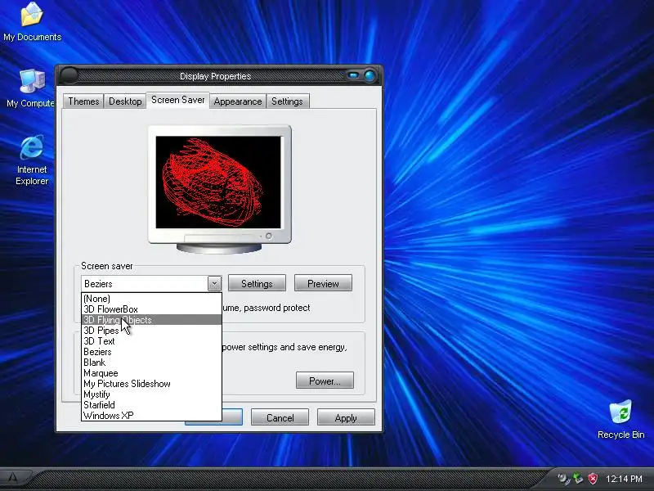The height and width of the screenshot is (491, 654).
Task: Open screen saver Settings button
Action: tap(257, 284)
